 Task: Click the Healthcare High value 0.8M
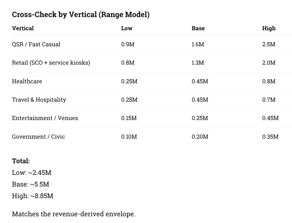pyautogui.click(x=269, y=81)
